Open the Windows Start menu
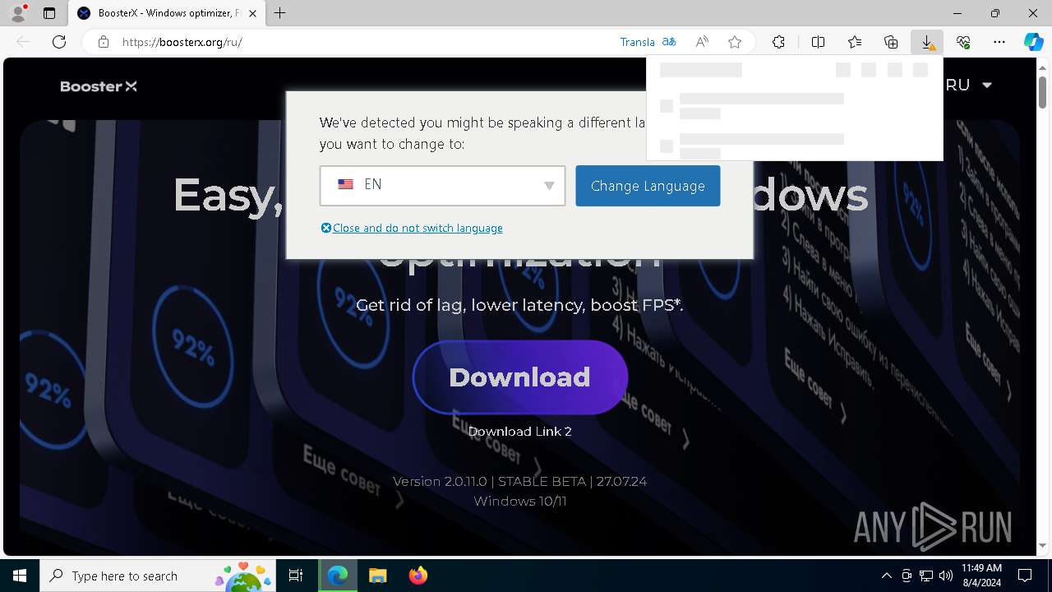This screenshot has width=1052, height=592. [x=20, y=576]
